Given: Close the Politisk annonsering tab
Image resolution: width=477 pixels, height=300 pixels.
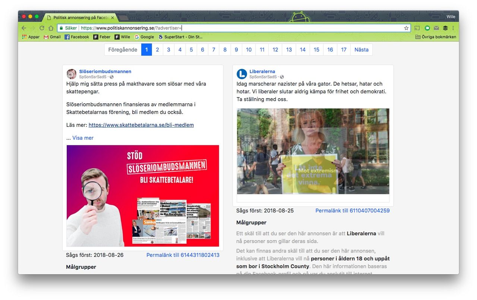Looking at the screenshot, I should pos(113,17).
